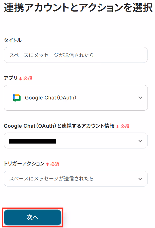The image size is (155, 228).
Task: Expand the トリガーアクション dropdown chevron
Action: (x=140, y=179)
